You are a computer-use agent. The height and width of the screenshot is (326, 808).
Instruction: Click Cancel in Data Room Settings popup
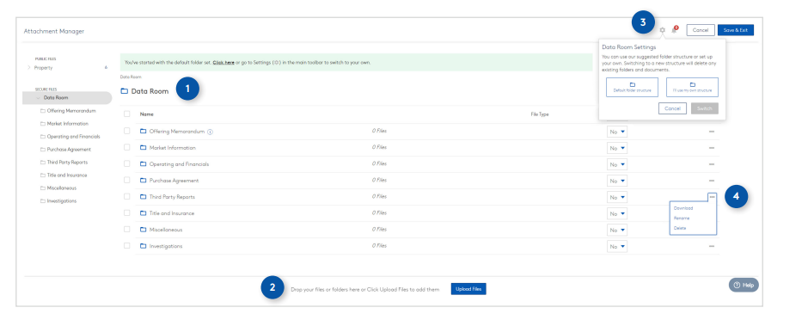672,108
